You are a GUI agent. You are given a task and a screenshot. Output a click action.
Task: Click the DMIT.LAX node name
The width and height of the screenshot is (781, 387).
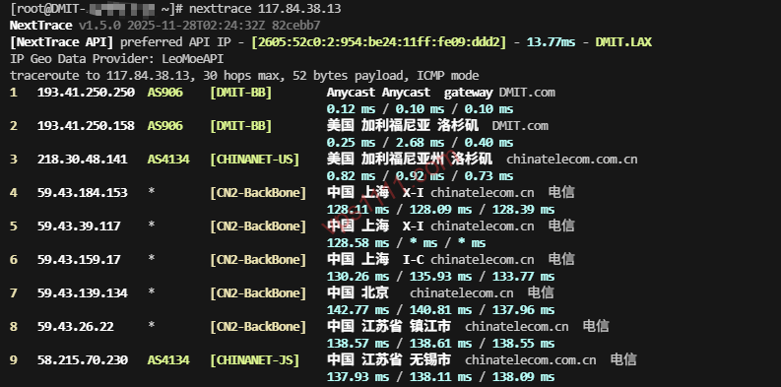[623, 42]
